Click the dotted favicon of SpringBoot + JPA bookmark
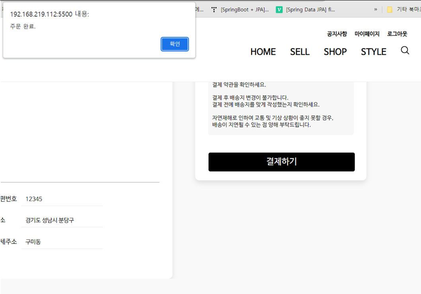This screenshot has height=294, width=421. pos(214,9)
